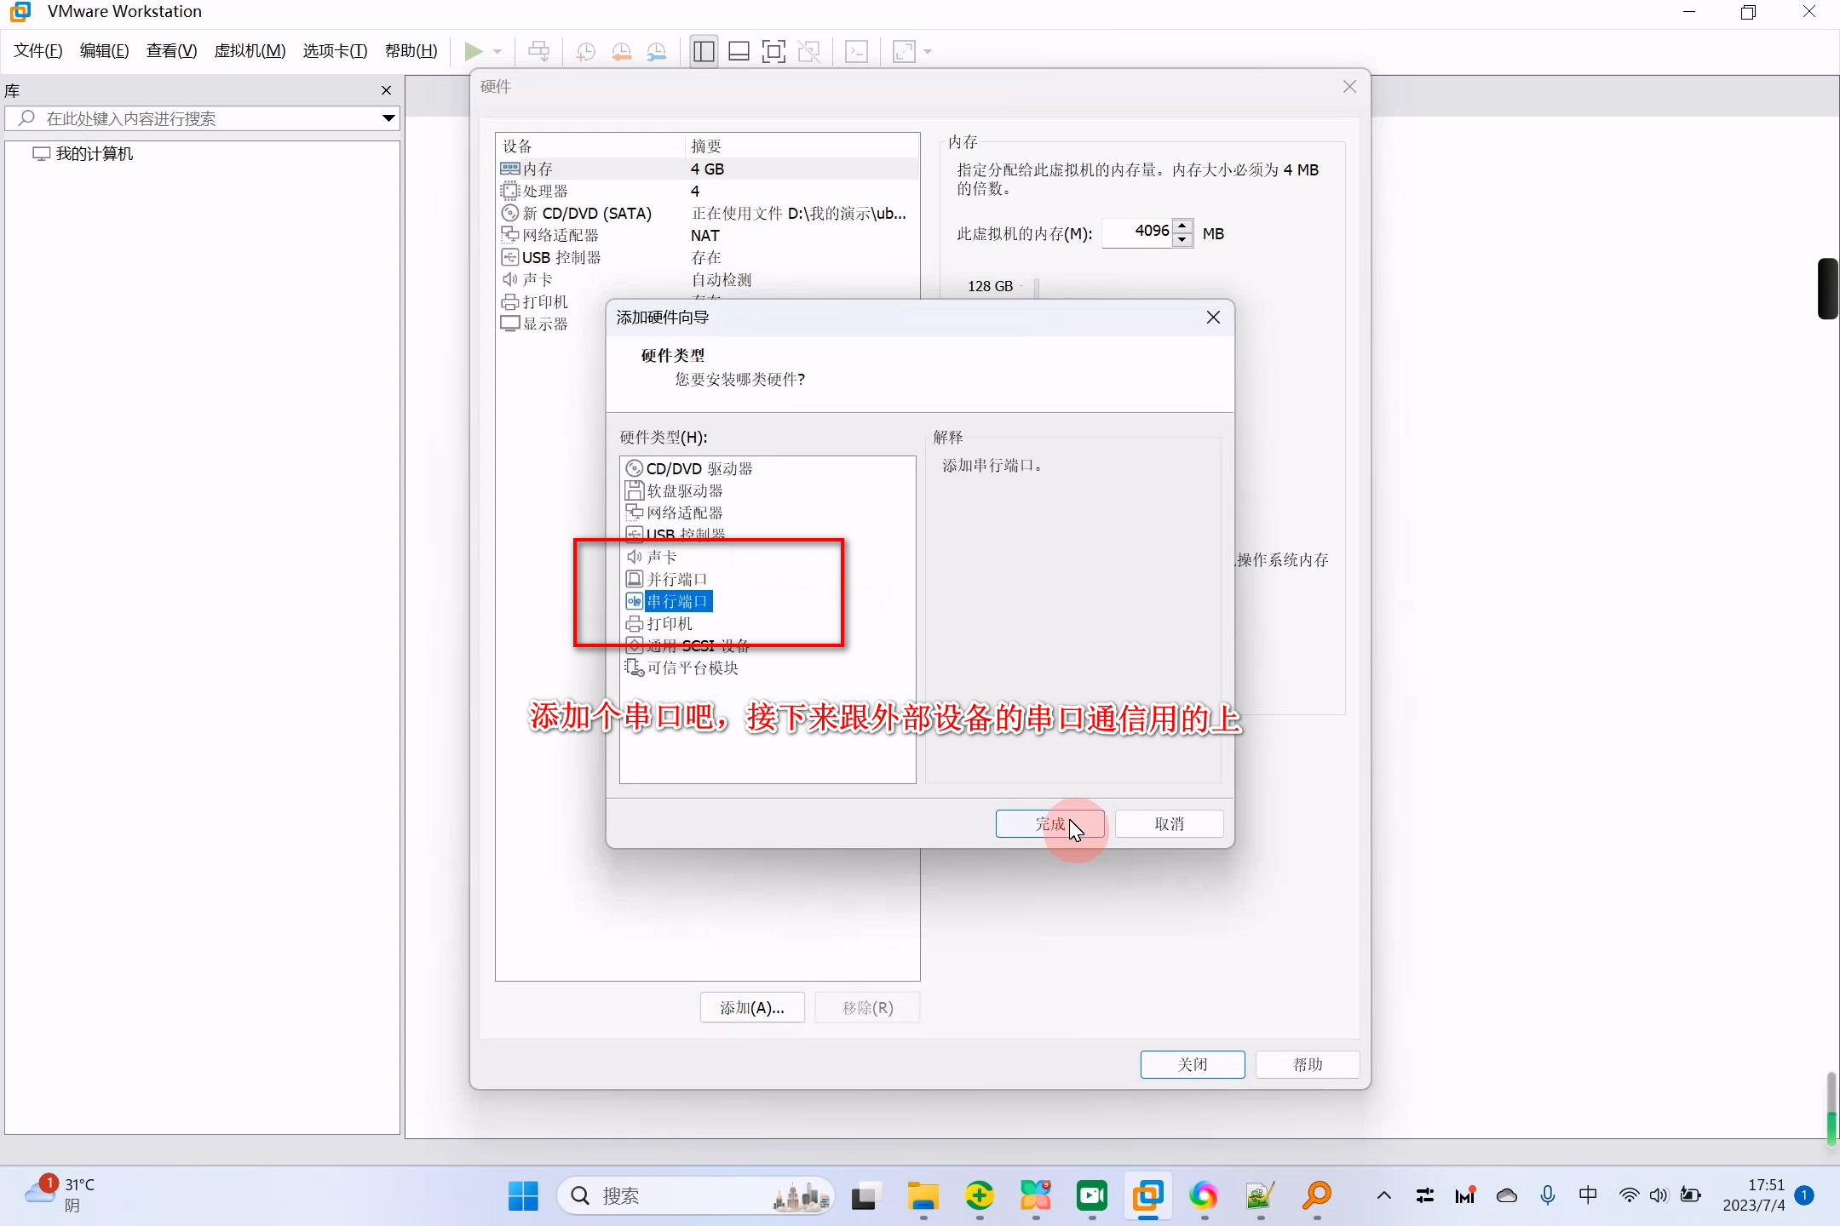
Task: Select 串行端口 hardware type
Action: pyautogui.click(x=669, y=601)
